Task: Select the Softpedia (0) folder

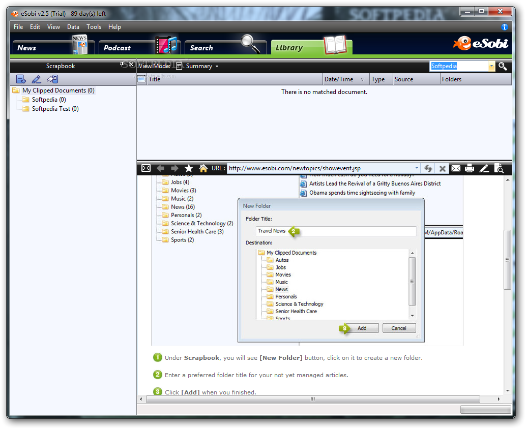Action: coord(49,100)
